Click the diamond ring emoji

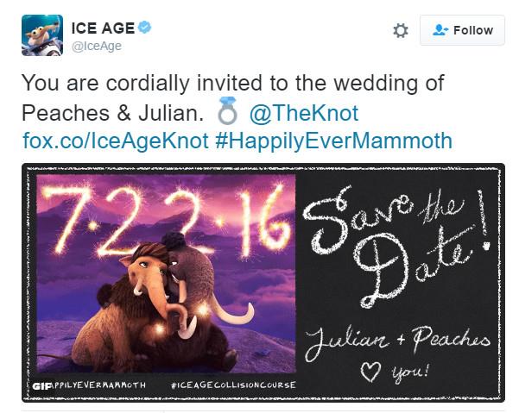coord(227,110)
